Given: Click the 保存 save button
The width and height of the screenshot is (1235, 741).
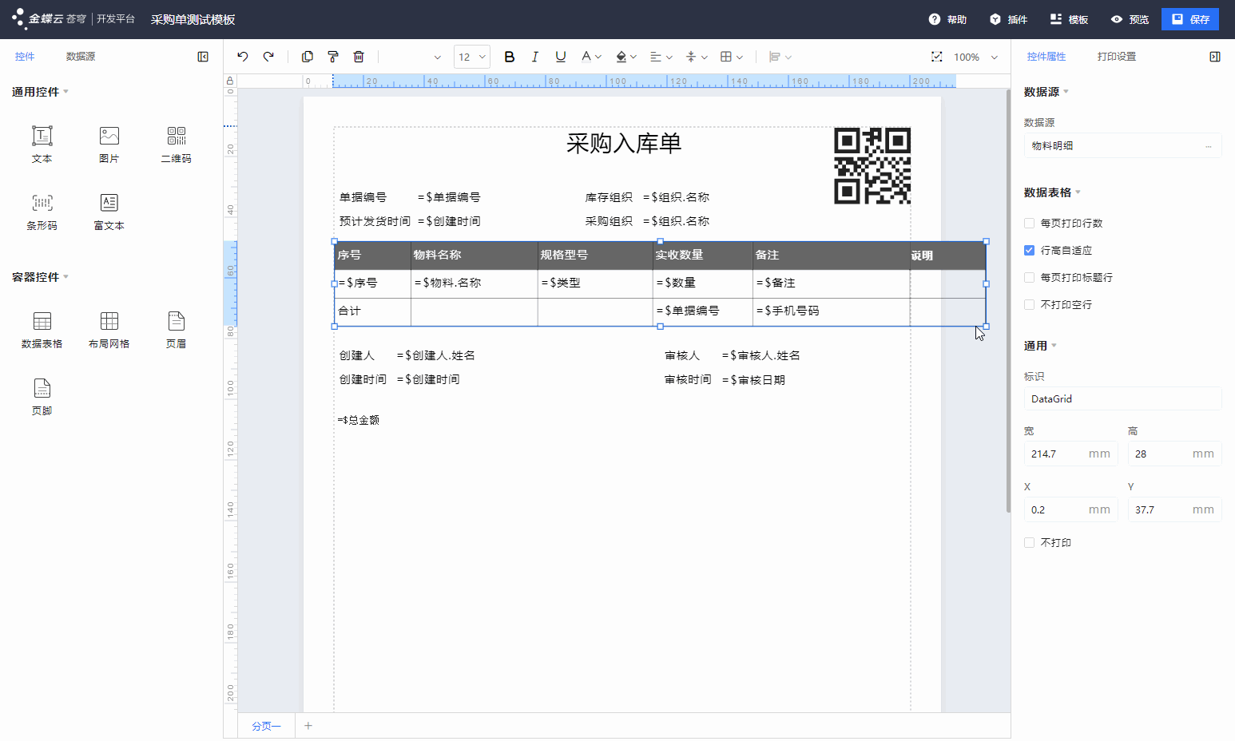Looking at the screenshot, I should [x=1190, y=18].
